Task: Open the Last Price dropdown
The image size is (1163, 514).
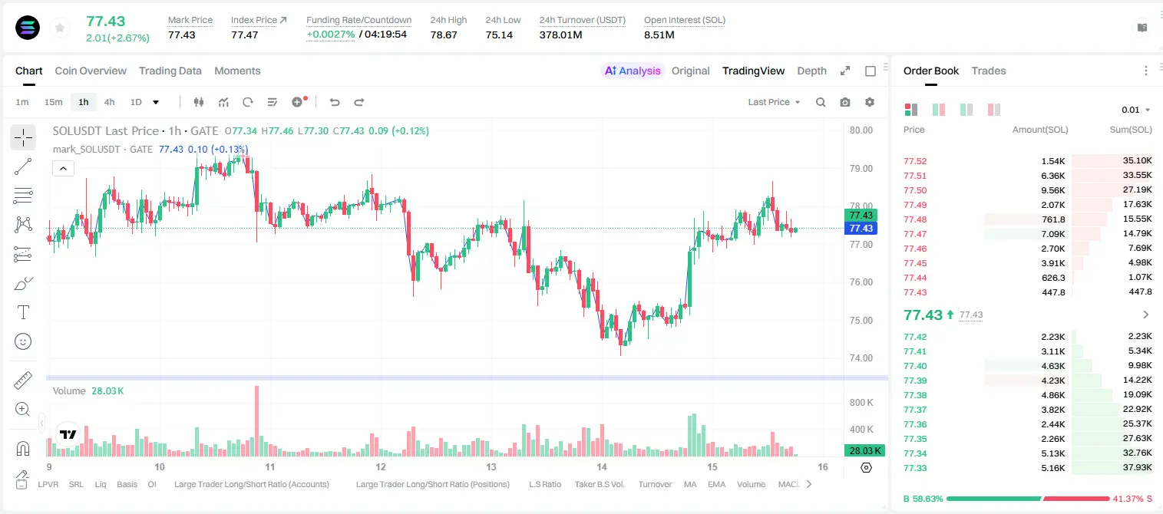Action: 774,102
